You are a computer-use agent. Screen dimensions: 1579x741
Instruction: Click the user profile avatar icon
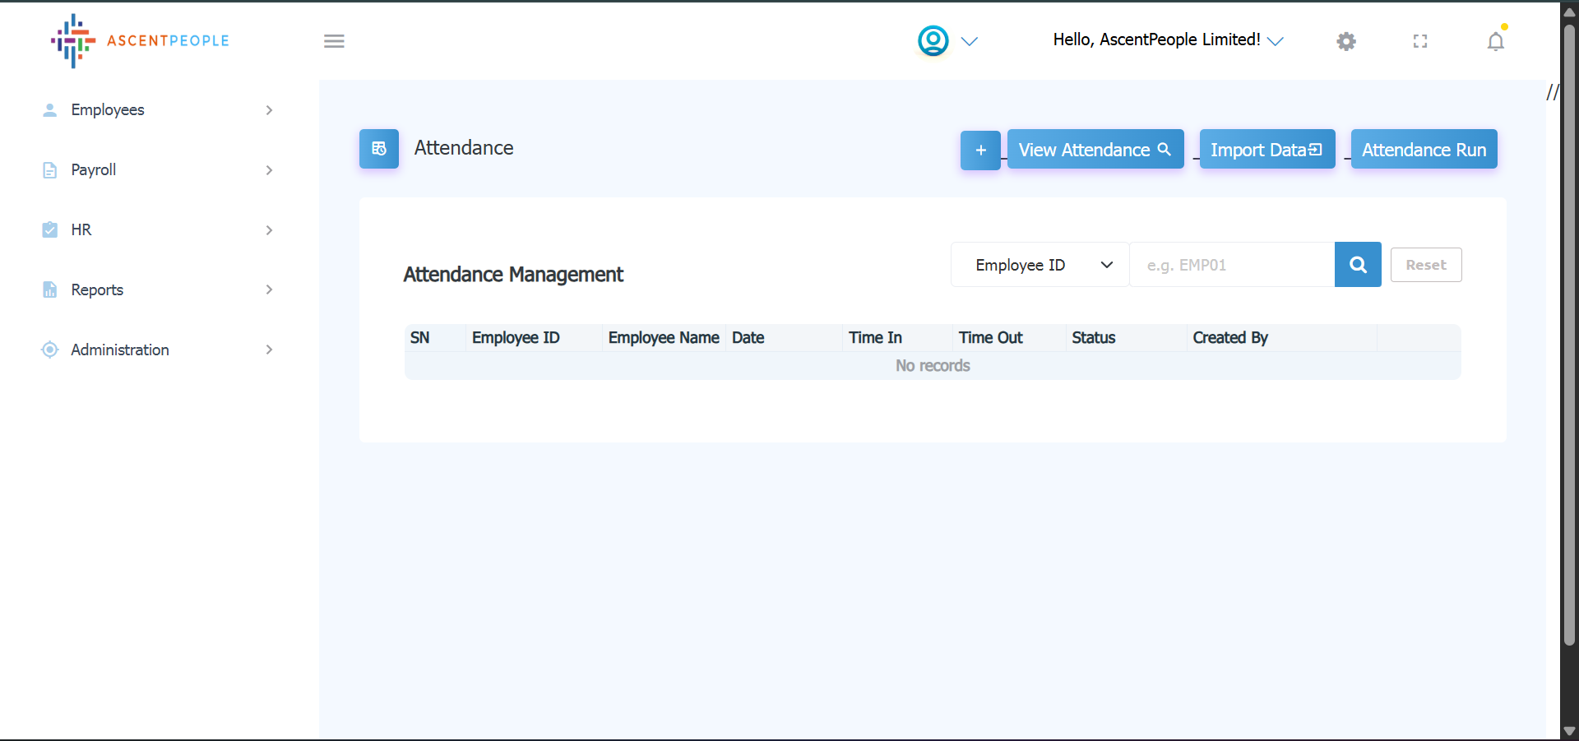click(x=933, y=40)
